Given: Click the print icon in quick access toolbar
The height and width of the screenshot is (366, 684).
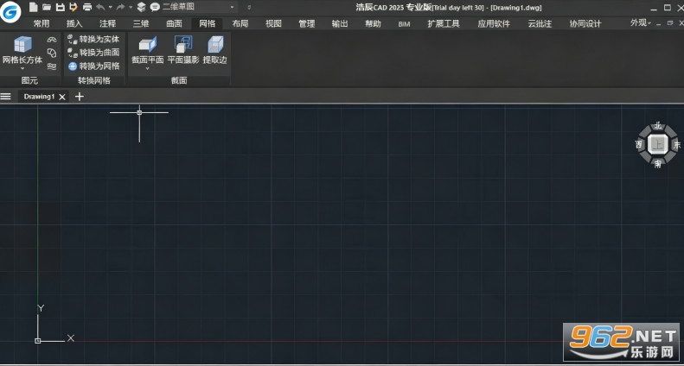Looking at the screenshot, I should 87,7.
